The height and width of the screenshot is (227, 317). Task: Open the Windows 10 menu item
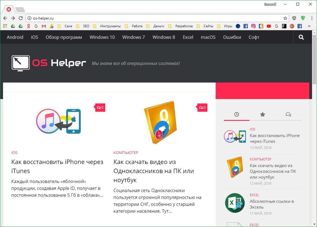click(x=102, y=37)
